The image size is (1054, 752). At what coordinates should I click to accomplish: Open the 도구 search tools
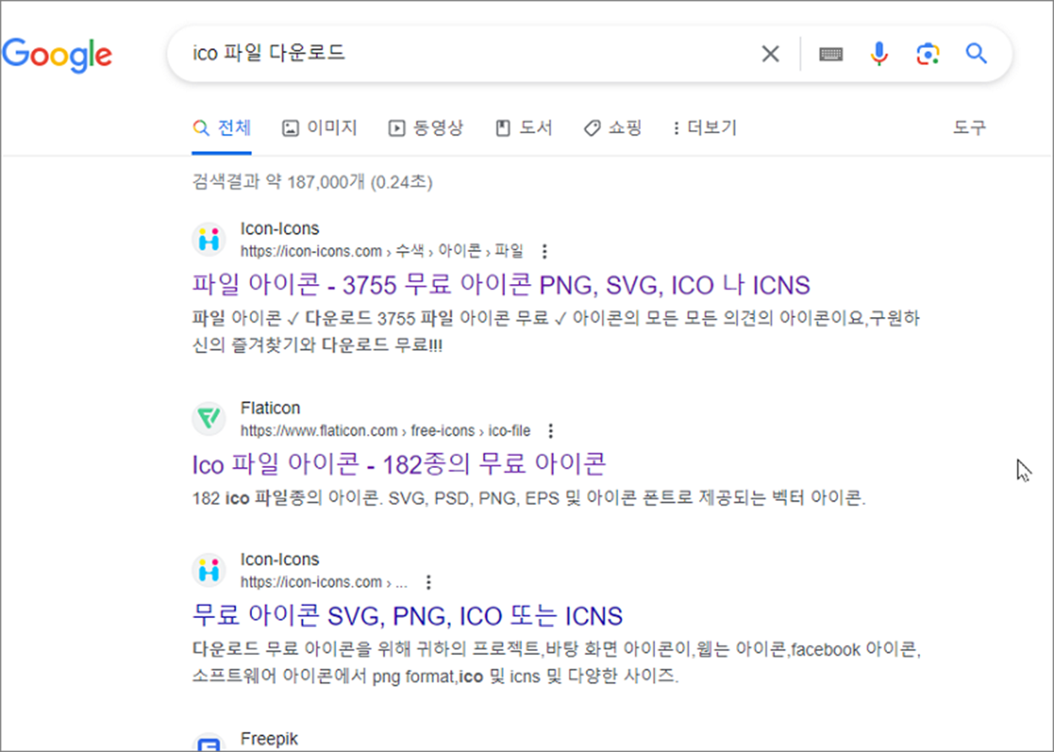point(969,128)
